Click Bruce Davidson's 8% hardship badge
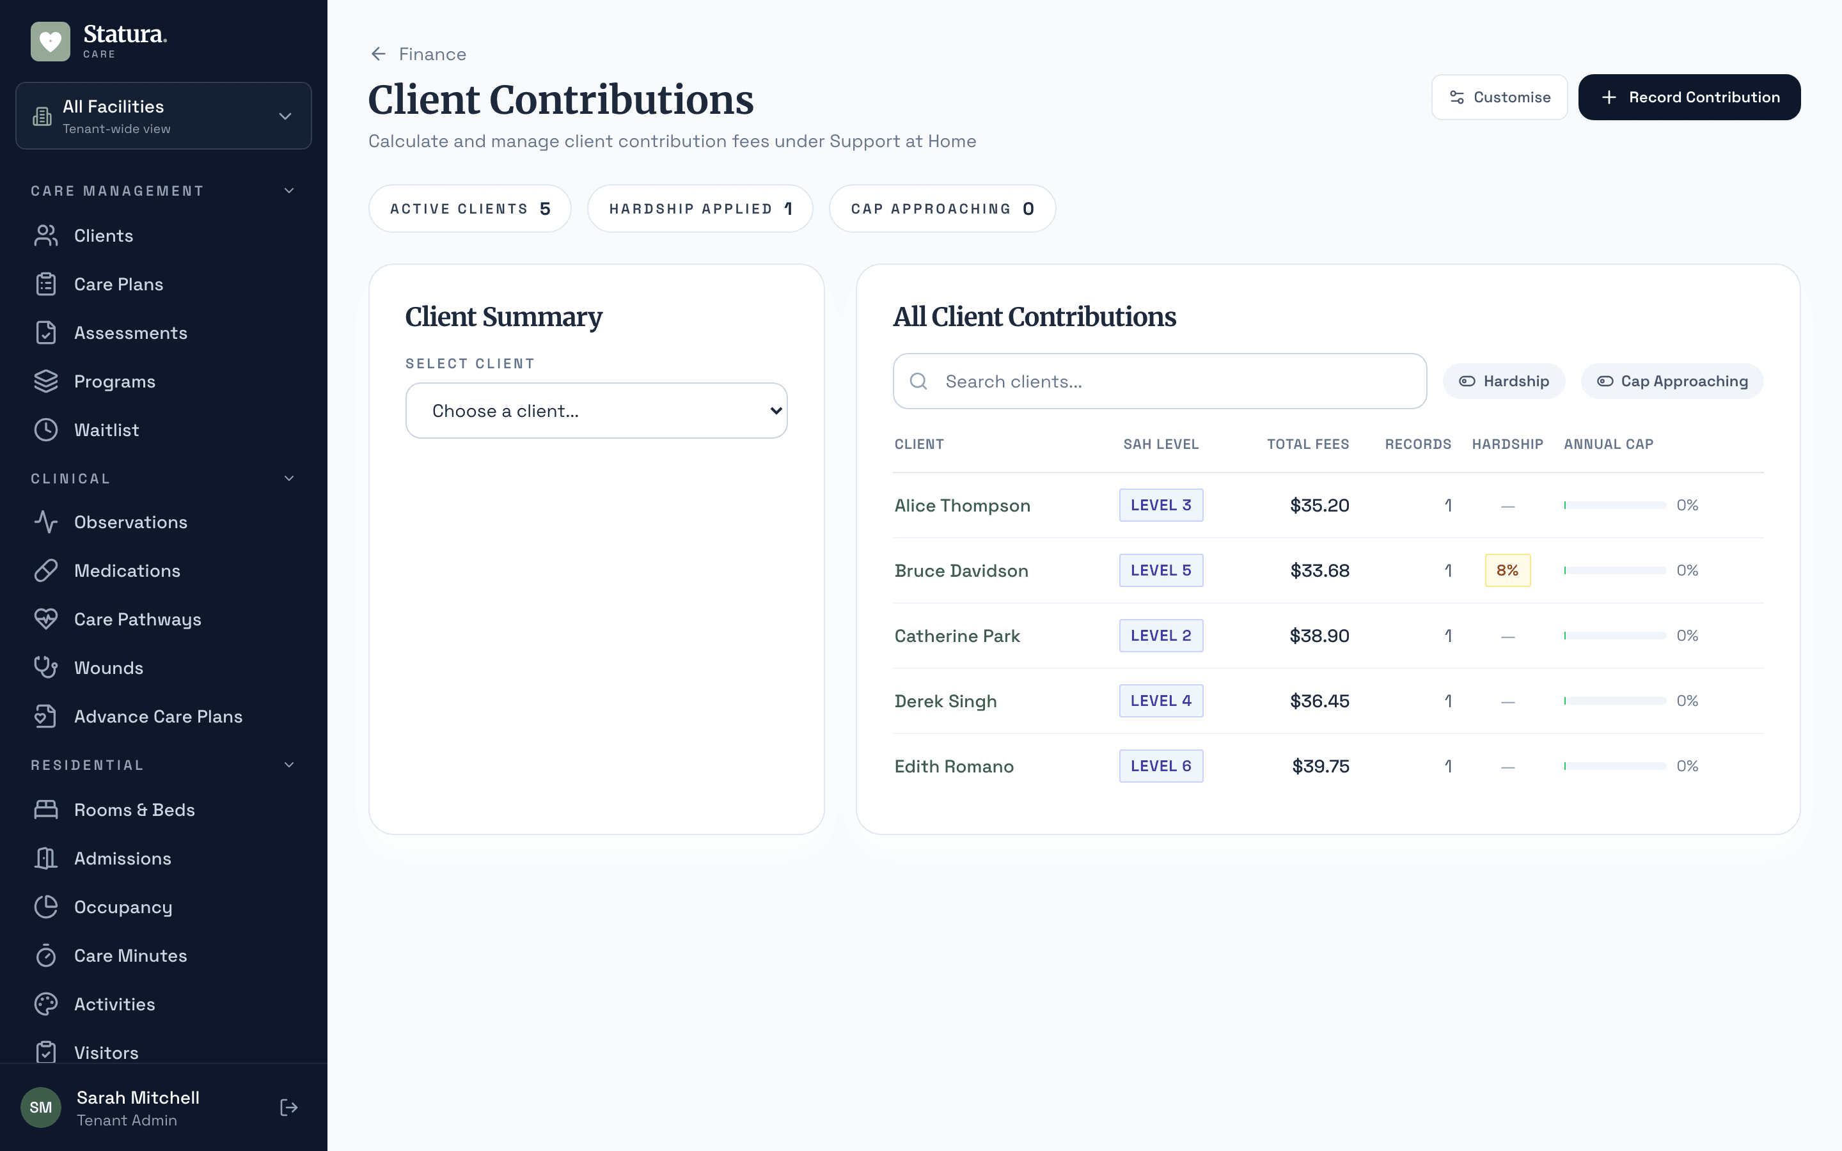The height and width of the screenshot is (1151, 1842). [1508, 569]
